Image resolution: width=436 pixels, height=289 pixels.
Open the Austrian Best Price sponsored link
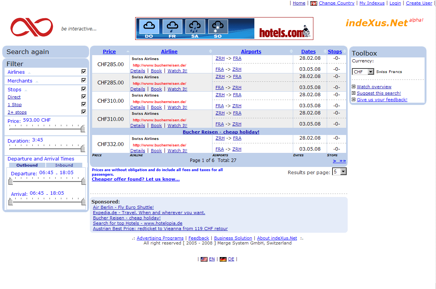click(x=160, y=229)
